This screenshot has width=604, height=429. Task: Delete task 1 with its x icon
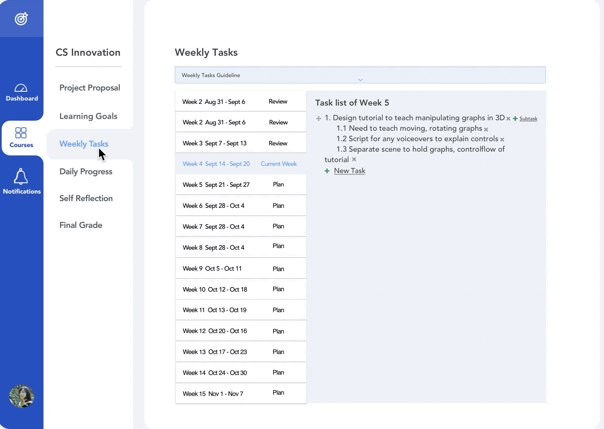coord(508,119)
